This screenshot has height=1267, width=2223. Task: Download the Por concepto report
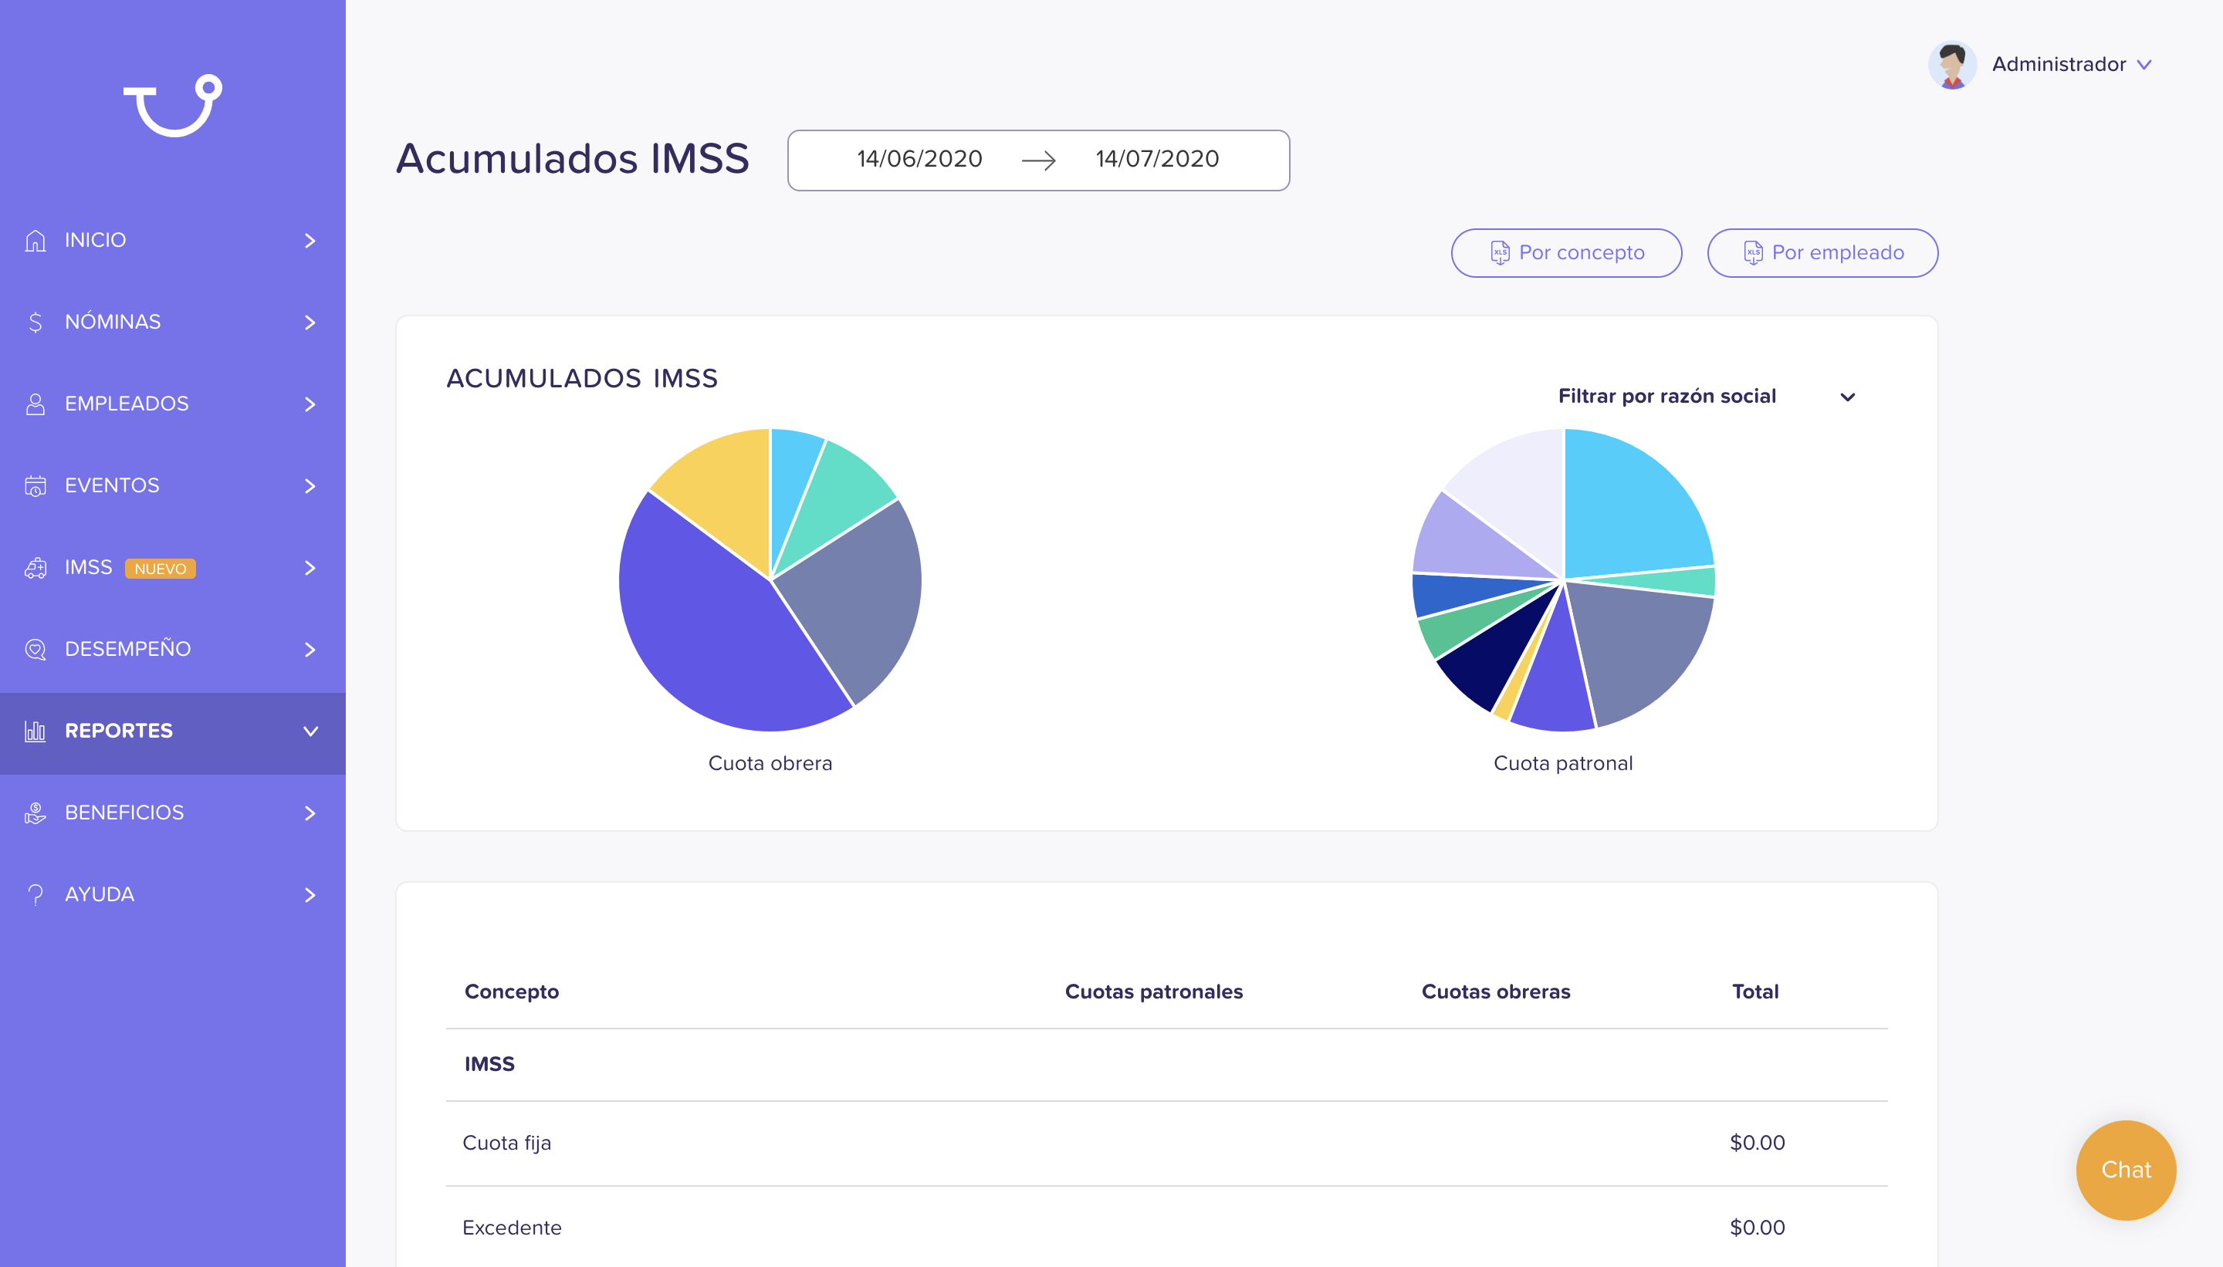pyautogui.click(x=1566, y=252)
